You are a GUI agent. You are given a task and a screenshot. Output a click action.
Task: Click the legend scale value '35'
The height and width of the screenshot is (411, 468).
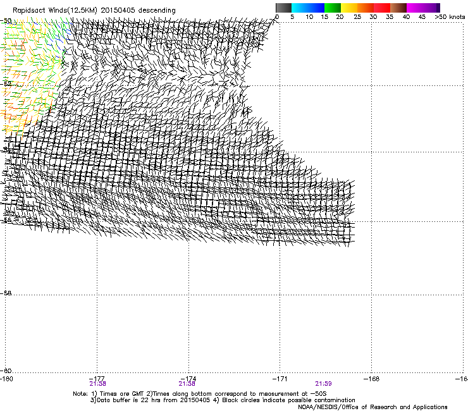coord(390,17)
